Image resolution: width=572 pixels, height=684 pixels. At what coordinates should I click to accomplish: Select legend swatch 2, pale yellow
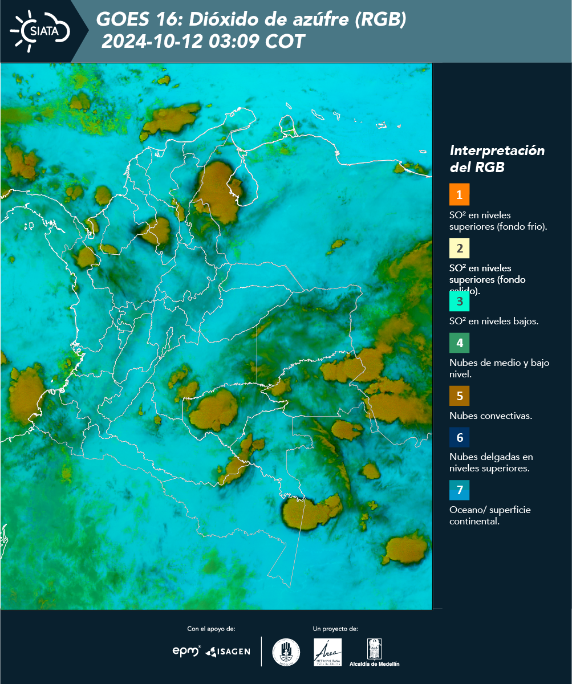click(459, 248)
